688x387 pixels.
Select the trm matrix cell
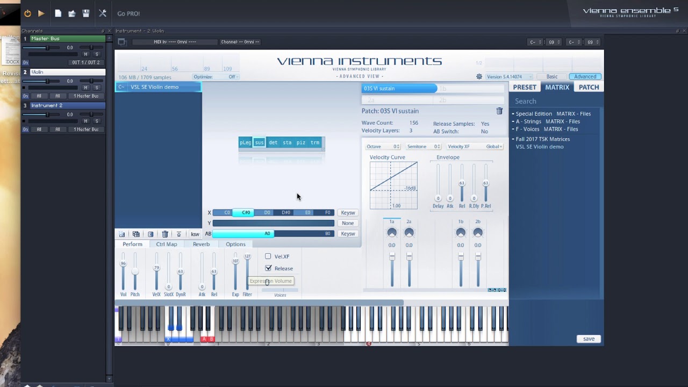point(315,142)
